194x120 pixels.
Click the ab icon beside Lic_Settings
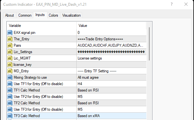pyautogui.click(x=10, y=52)
